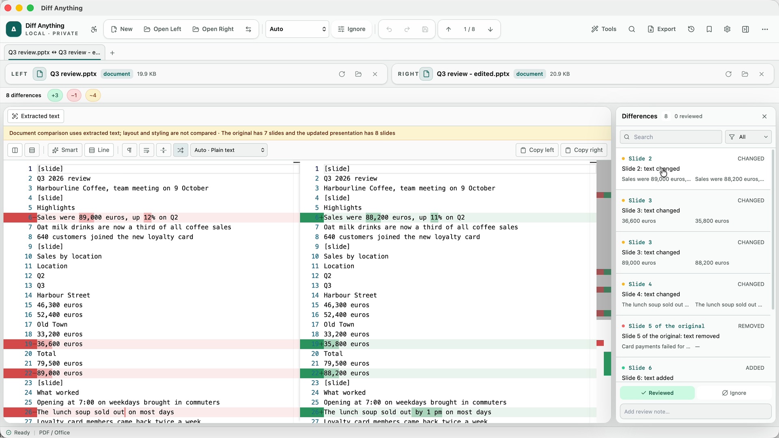Select the Extracted text view tab

(x=36, y=116)
